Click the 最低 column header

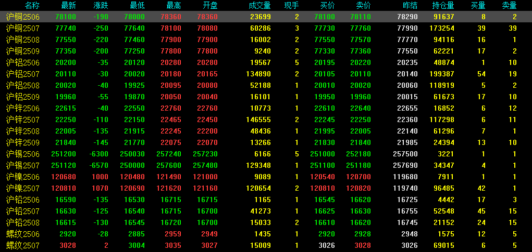(138, 5)
